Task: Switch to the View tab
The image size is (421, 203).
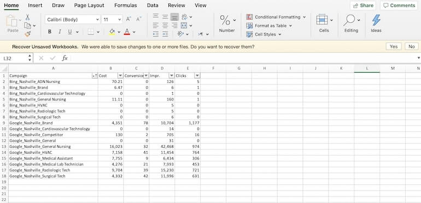Action: click(x=201, y=5)
